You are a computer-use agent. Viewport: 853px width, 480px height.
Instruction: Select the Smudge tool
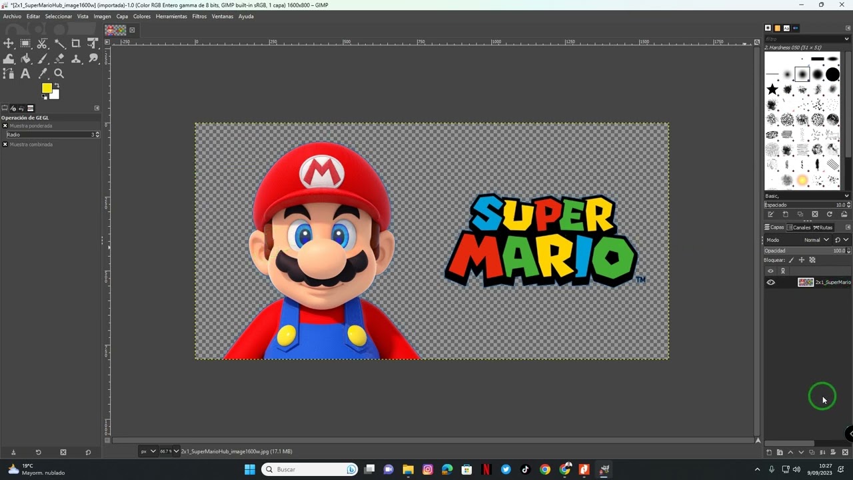(93, 59)
